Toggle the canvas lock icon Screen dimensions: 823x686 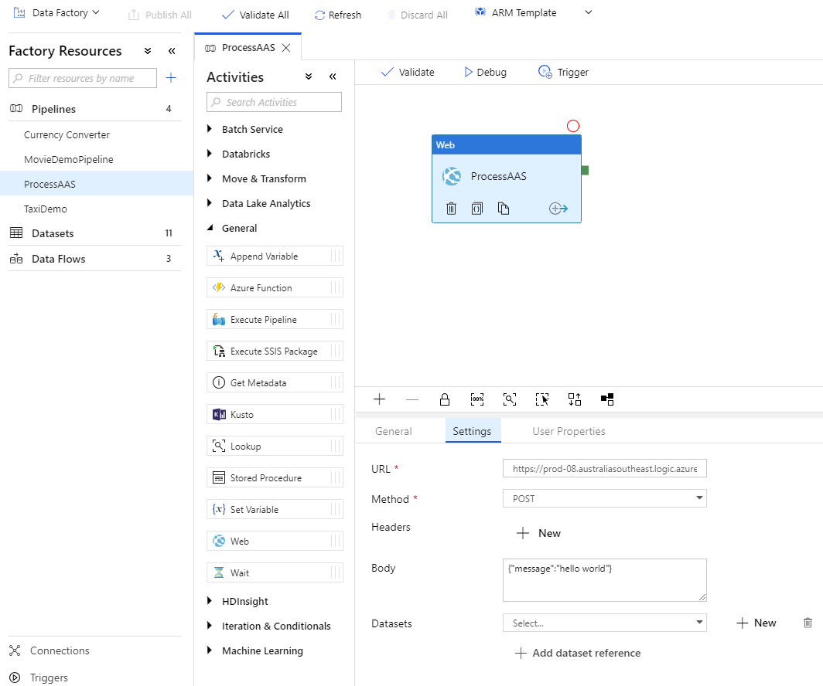click(x=445, y=399)
